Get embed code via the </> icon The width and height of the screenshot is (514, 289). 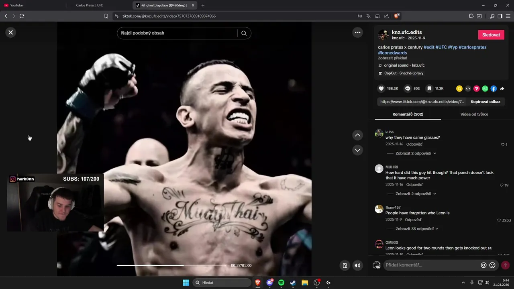tap(468, 89)
